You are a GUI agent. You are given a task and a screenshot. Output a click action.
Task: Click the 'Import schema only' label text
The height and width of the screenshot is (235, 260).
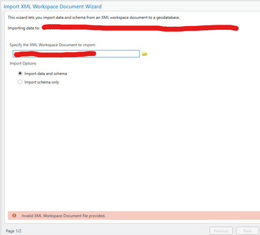click(42, 82)
